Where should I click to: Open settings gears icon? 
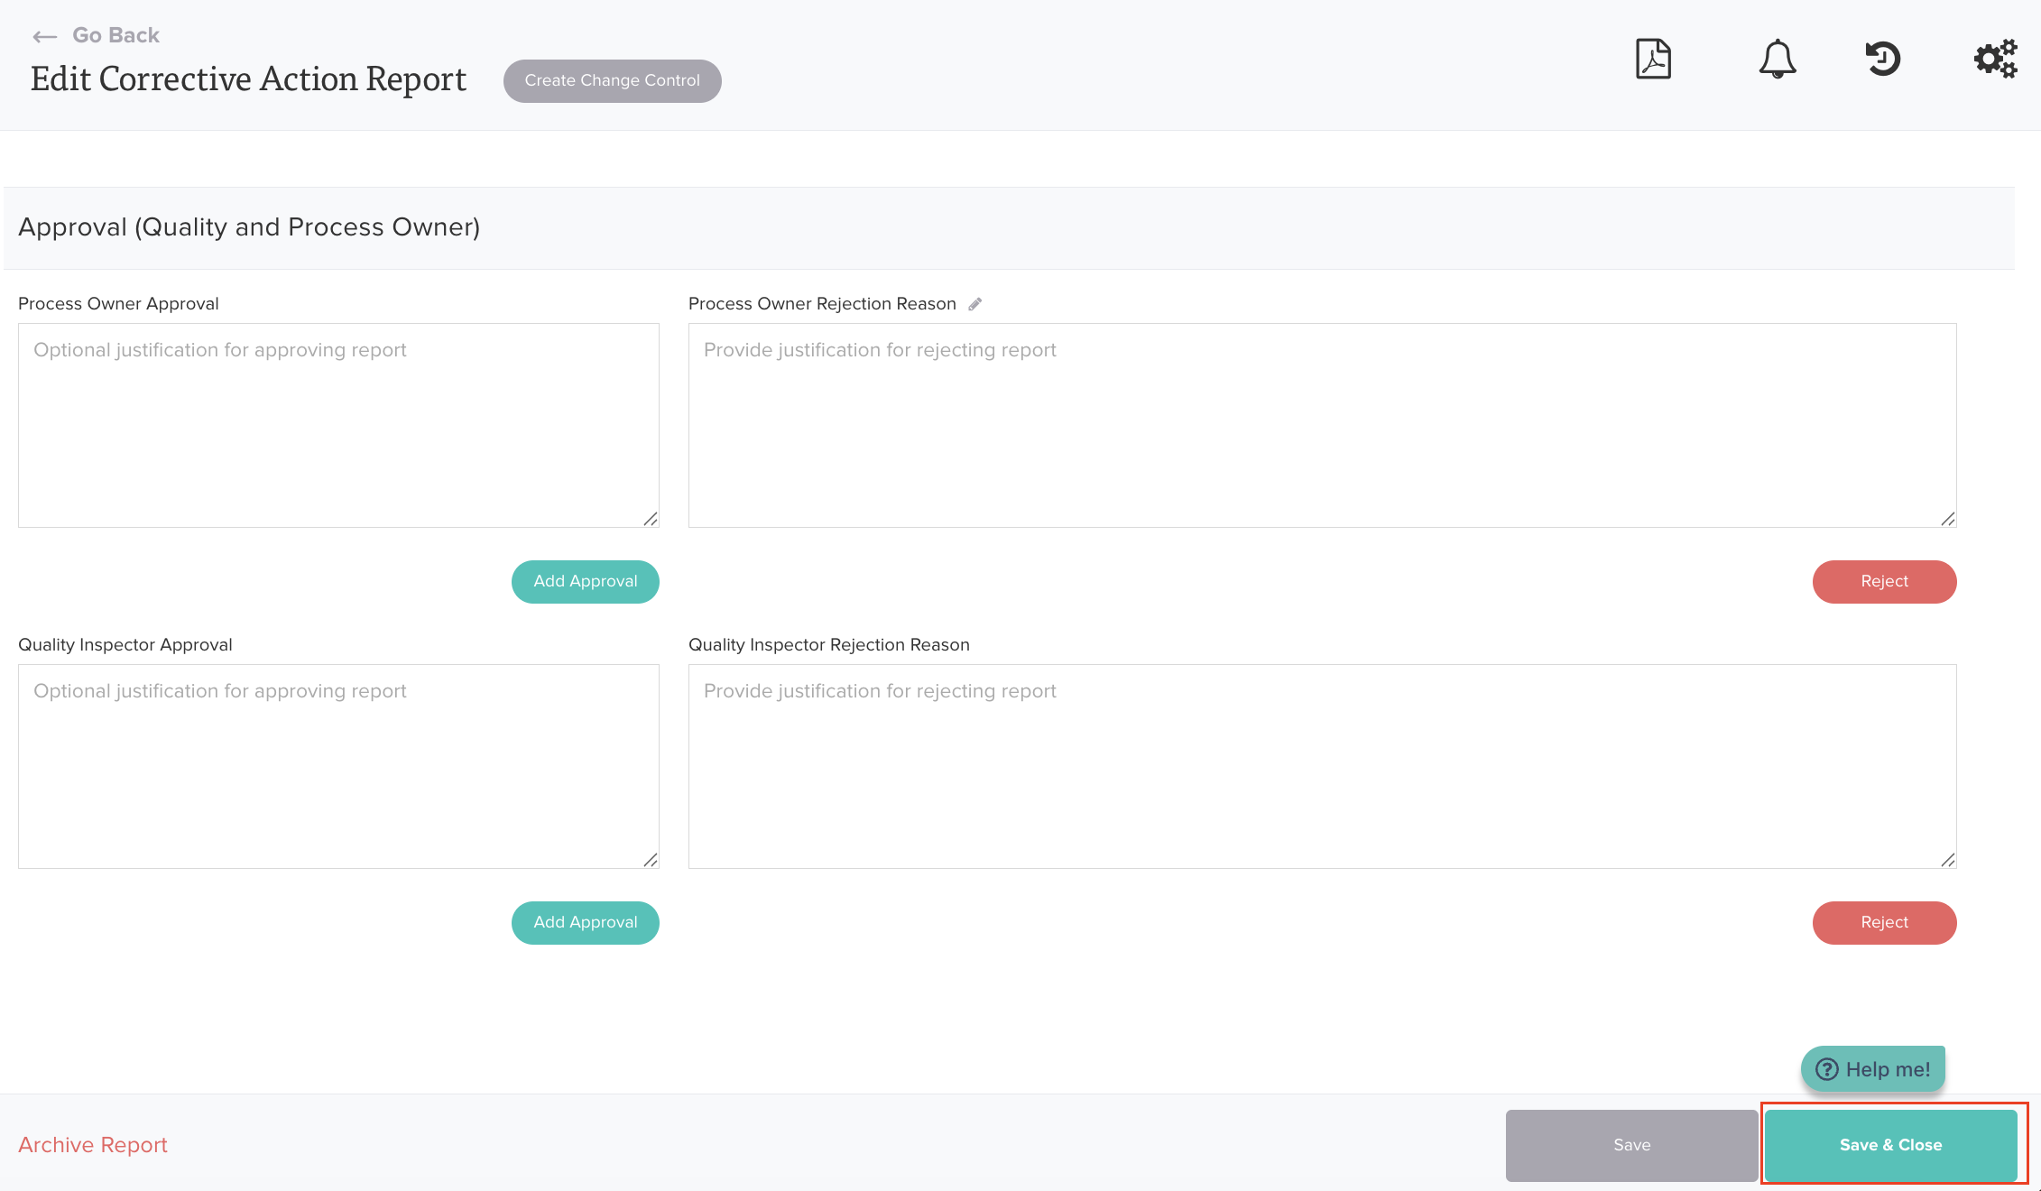point(1995,60)
